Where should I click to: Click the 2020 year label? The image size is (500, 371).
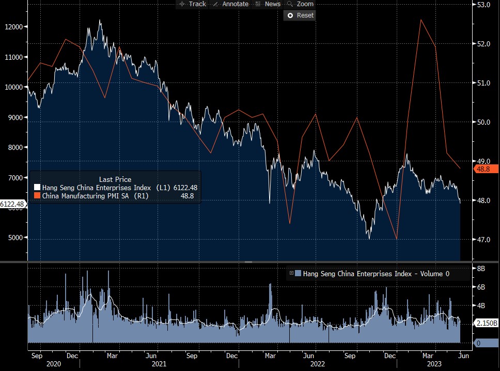point(54,364)
